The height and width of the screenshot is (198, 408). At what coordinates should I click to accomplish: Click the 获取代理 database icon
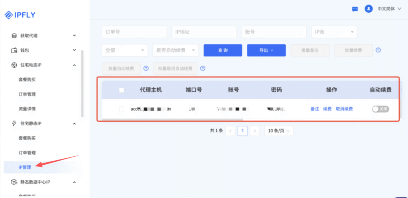click(x=14, y=36)
